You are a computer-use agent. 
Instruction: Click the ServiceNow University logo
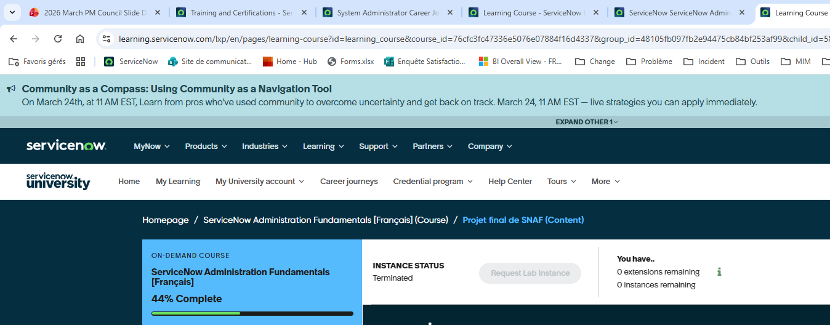point(58,181)
